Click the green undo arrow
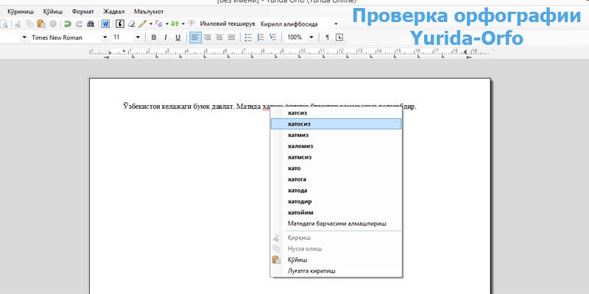This screenshot has height=294, width=589. tap(68, 24)
